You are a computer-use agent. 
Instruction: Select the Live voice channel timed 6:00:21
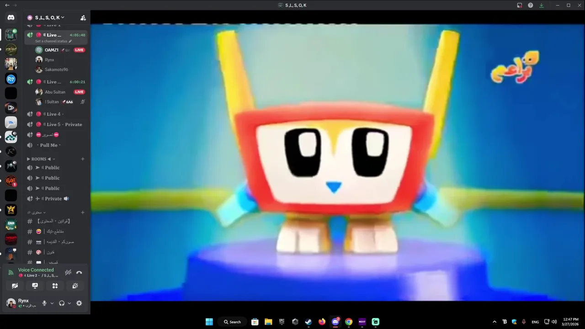pyautogui.click(x=56, y=82)
